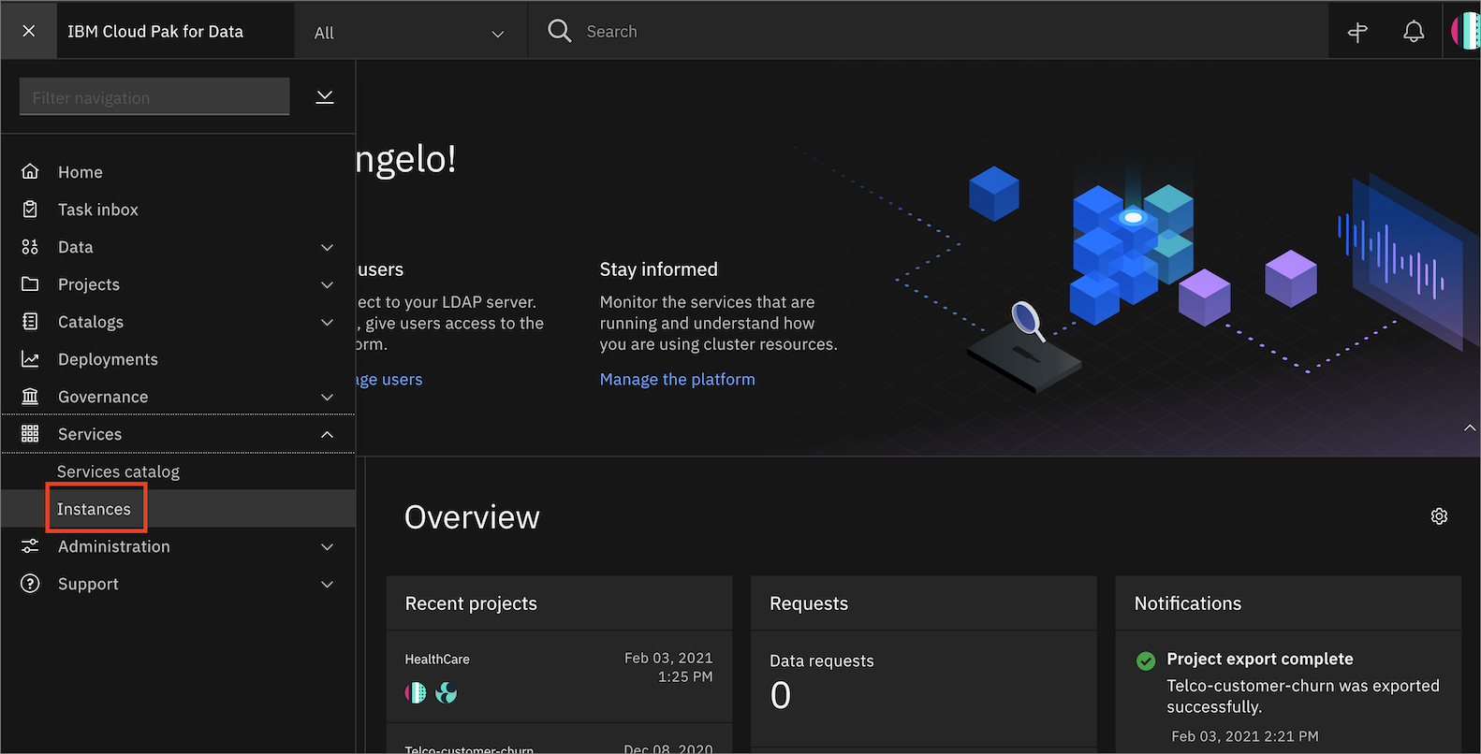Click the IBM Cloud Pak for Data title
The height and width of the screenshot is (754, 1481).
155,31
